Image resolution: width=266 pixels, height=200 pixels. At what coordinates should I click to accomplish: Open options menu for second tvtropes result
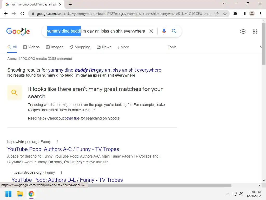click(61, 172)
